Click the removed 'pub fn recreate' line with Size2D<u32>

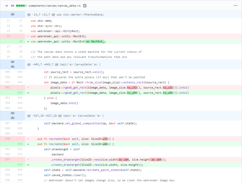pyautogui.click(x=75, y=139)
